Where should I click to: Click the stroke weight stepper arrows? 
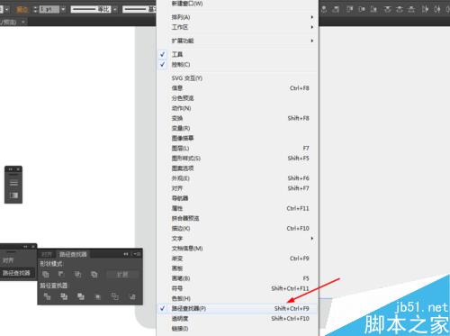coord(35,9)
